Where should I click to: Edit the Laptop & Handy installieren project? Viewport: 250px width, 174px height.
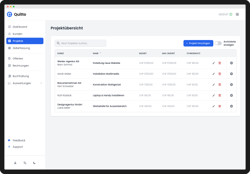coord(214,95)
